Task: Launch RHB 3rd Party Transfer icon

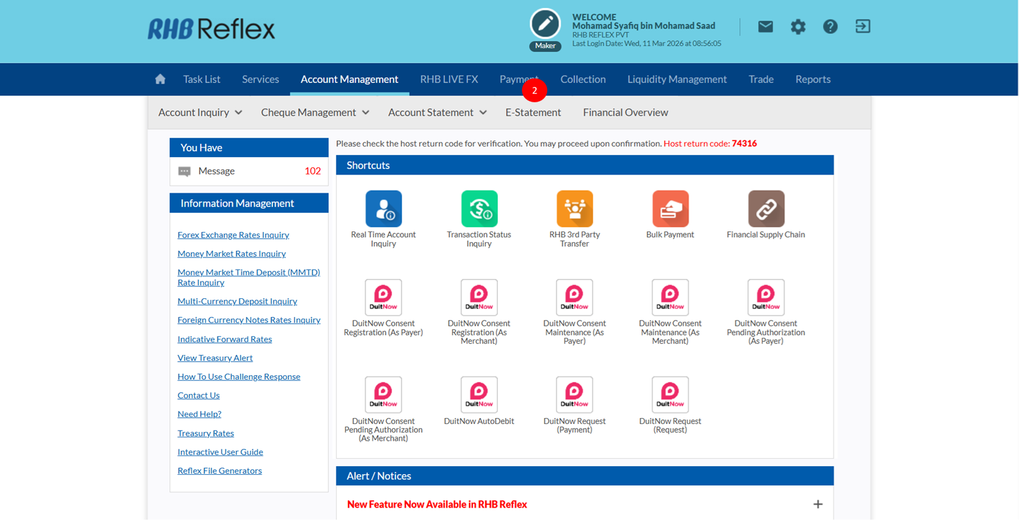Action: [574, 209]
